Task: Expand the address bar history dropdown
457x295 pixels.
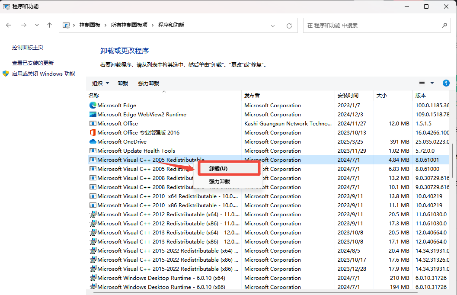Action: point(273,26)
